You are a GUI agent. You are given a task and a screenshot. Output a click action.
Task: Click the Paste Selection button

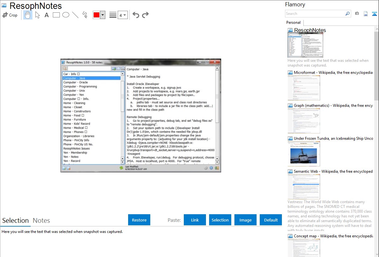[x=220, y=220]
